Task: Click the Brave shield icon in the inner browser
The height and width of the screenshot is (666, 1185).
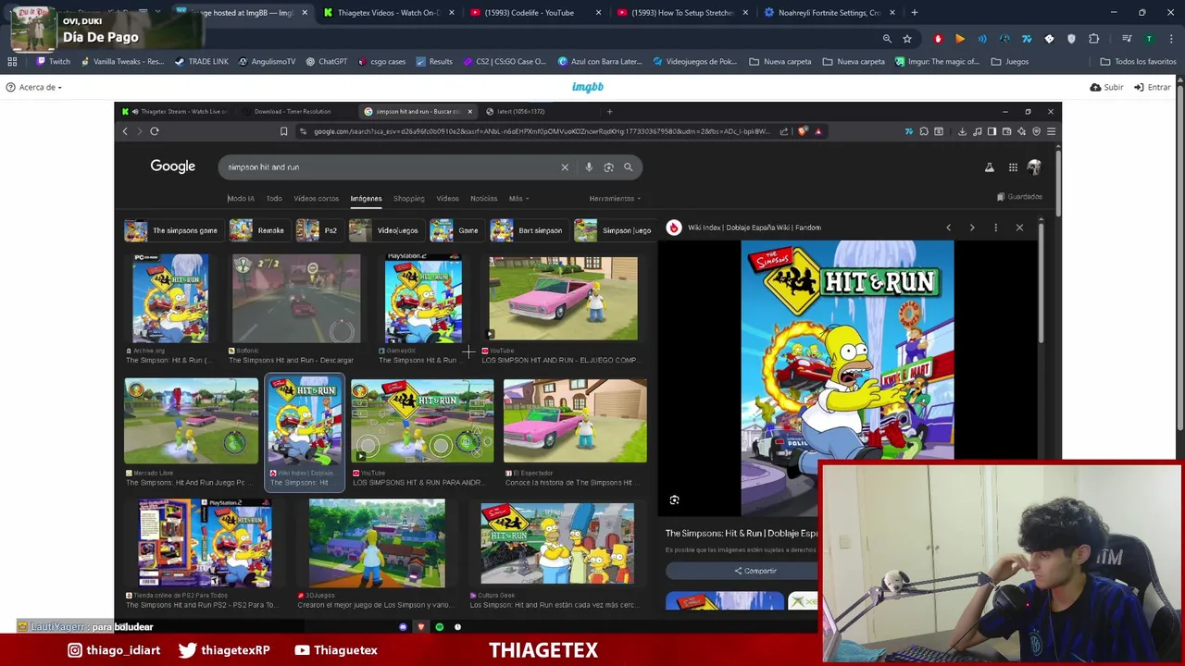Action: pos(803,131)
